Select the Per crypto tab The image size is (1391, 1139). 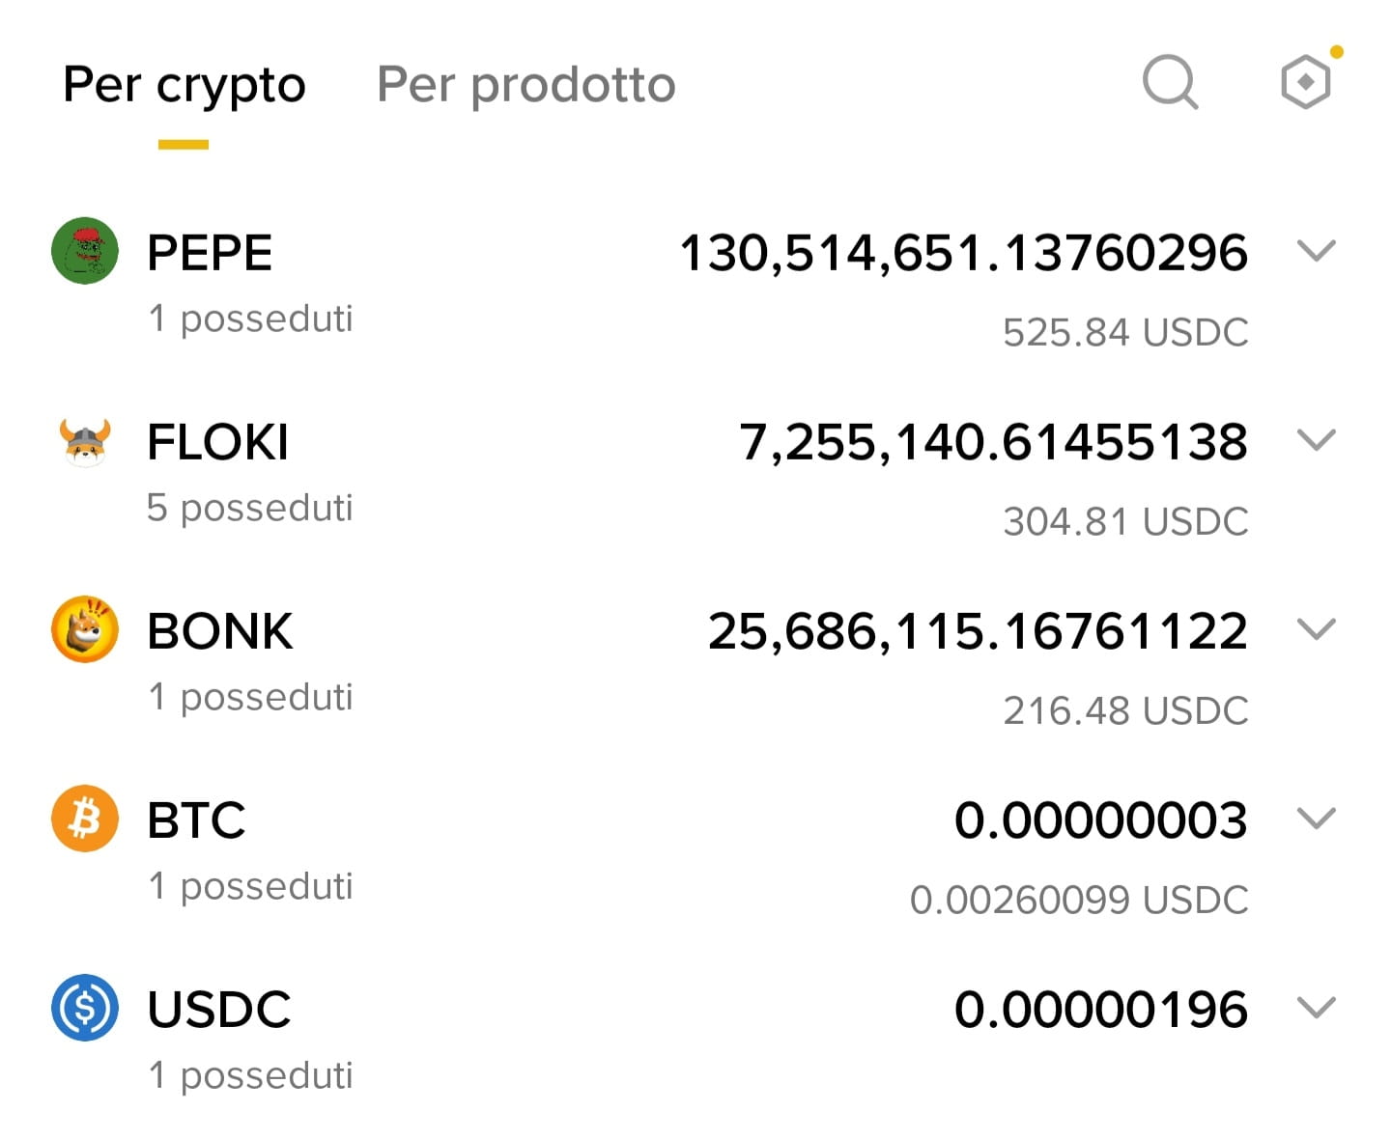[x=184, y=85]
